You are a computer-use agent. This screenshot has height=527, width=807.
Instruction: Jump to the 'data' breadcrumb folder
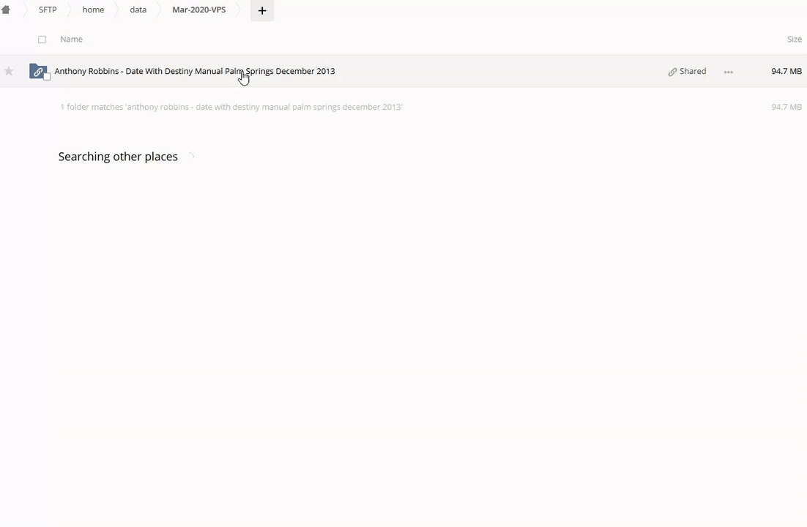coord(138,10)
